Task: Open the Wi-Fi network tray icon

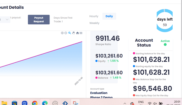Action: 150,103
